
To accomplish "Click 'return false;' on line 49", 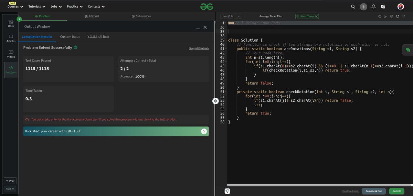I will tap(259, 83).
